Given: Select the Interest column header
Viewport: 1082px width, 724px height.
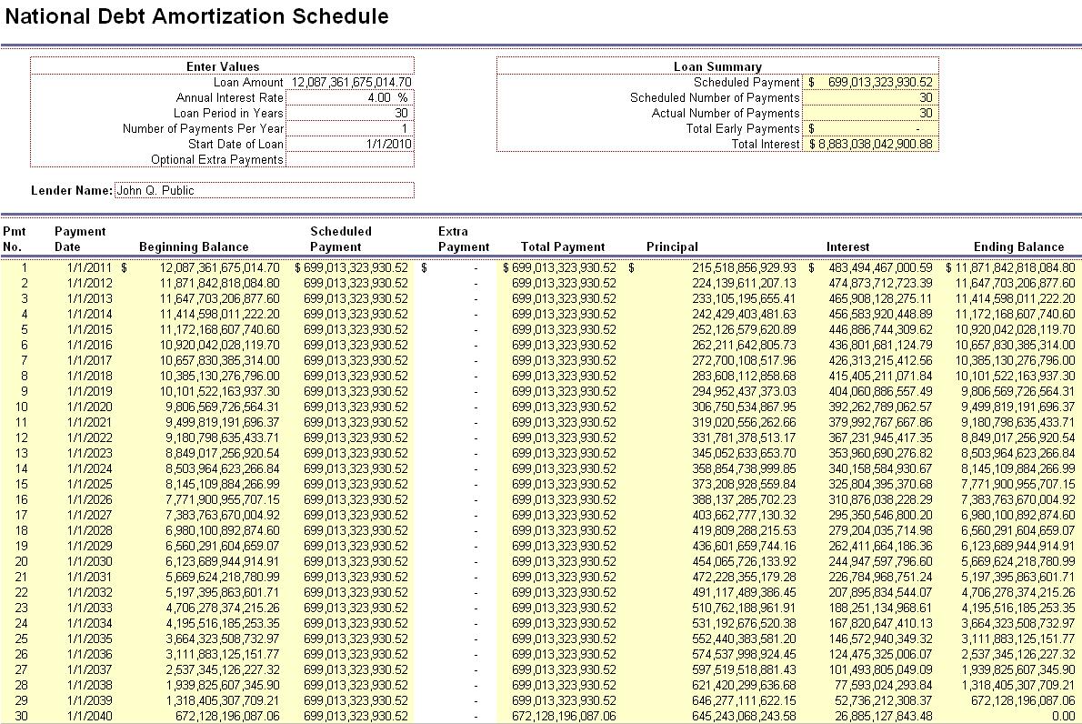Looking at the screenshot, I should pos(847,246).
